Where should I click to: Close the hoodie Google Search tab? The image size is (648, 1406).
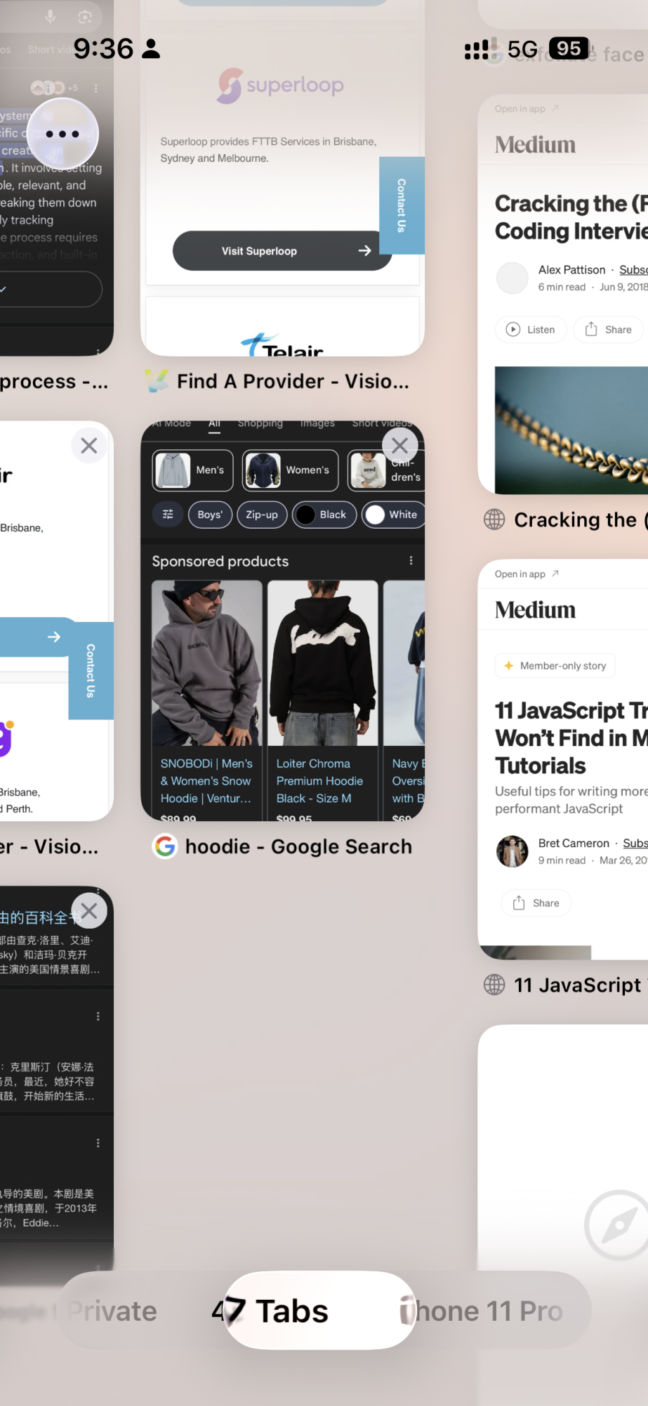pos(400,445)
